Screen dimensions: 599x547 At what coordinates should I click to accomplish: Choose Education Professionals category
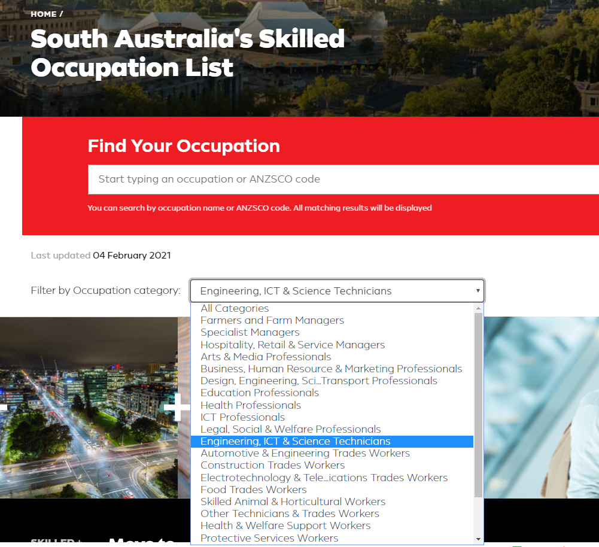click(x=260, y=393)
